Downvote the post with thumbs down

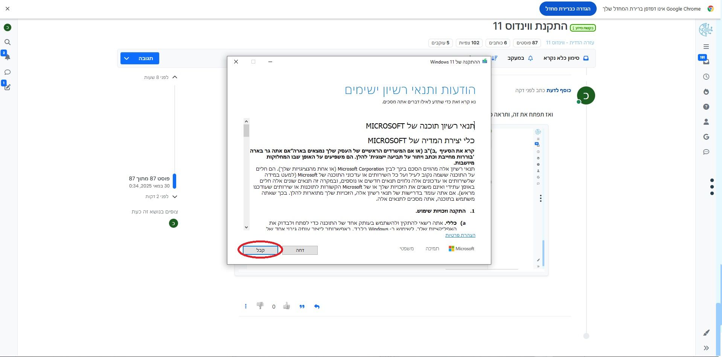(x=260, y=306)
